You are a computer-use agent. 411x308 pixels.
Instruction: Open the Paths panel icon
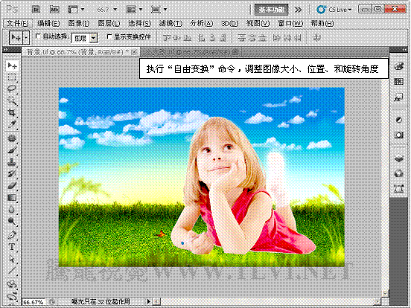click(x=398, y=188)
